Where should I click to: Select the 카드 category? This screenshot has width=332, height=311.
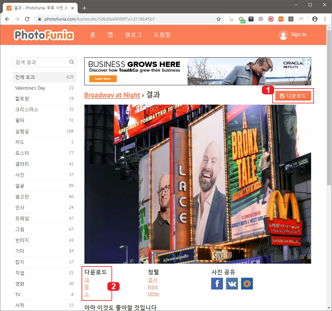tap(45, 142)
